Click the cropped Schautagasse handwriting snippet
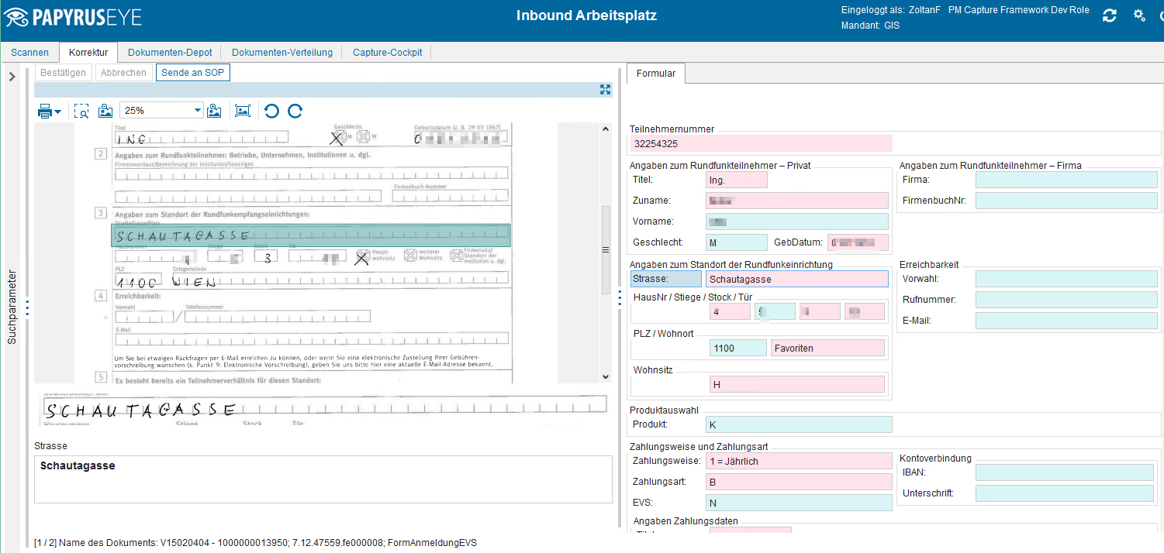The image size is (1164, 553). click(x=323, y=408)
